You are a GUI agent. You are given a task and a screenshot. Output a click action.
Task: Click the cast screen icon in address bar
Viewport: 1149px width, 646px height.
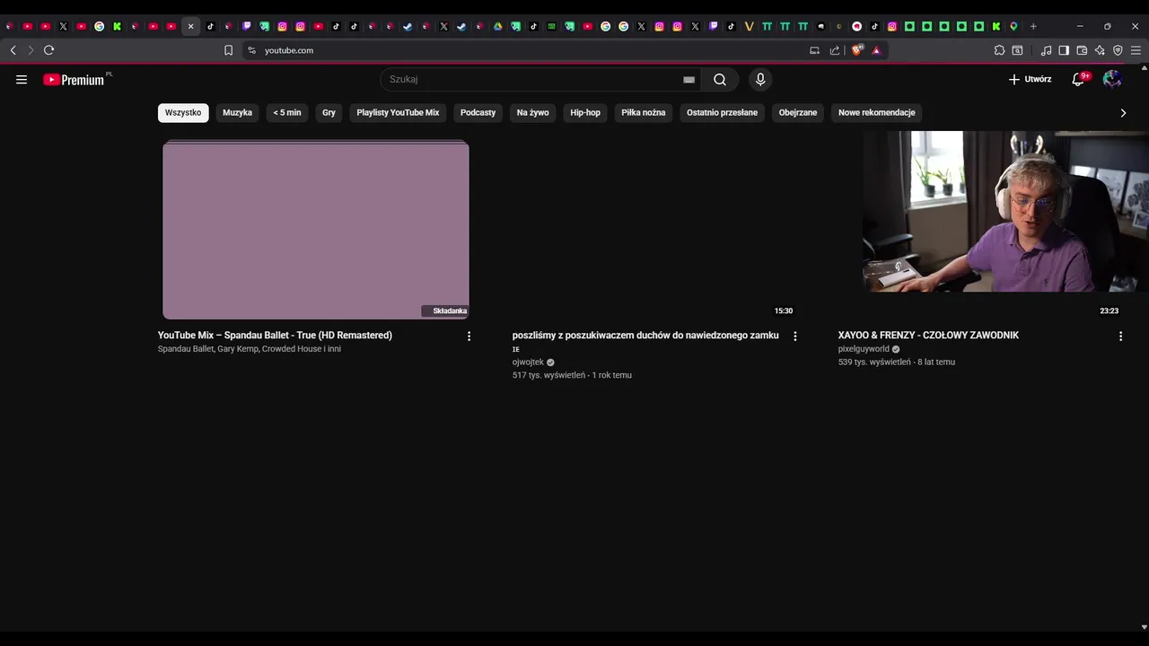(814, 50)
